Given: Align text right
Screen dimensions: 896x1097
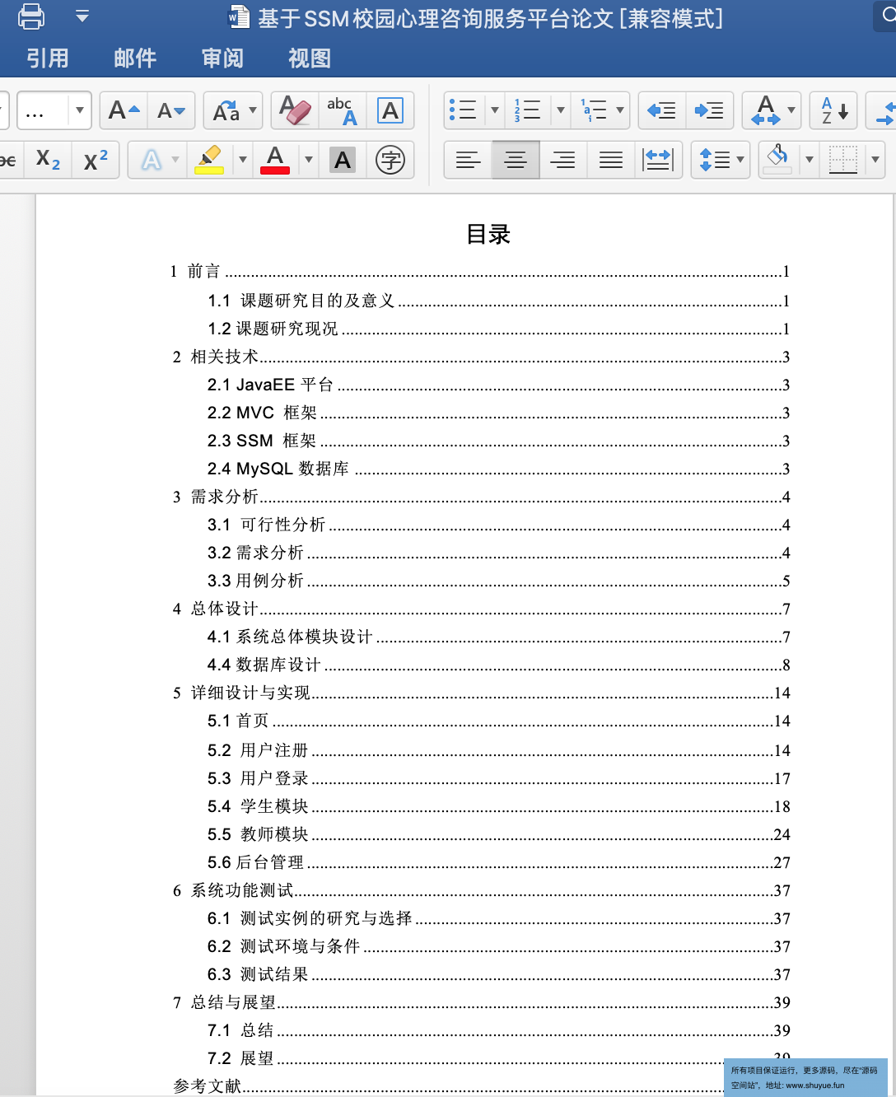Looking at the screenshot, I should tap(563, 160).
